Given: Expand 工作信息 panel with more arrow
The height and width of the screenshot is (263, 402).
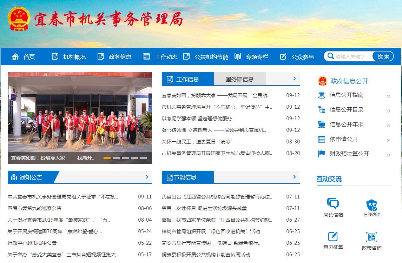Looking at the screenshot, I should click(x=294, y=78).
